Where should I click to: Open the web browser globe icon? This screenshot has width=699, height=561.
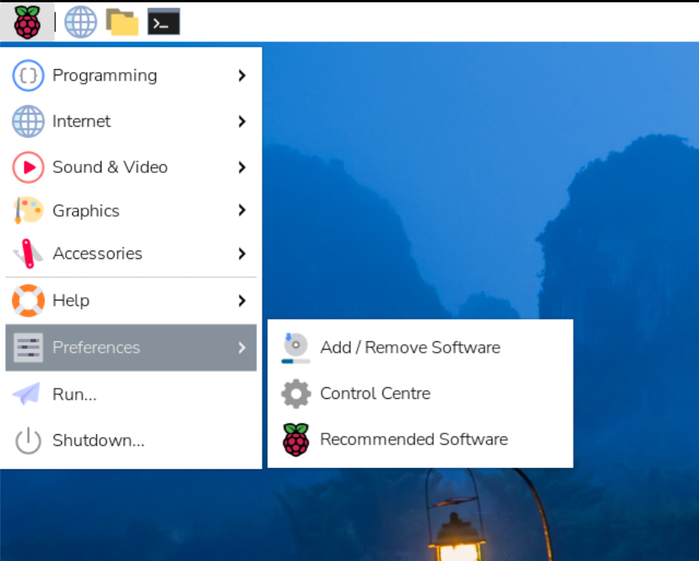pos(81,22)
